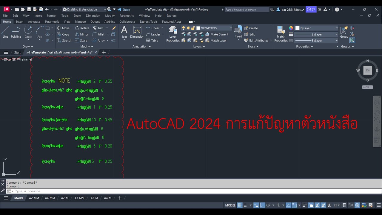Image resolution: width=382 pixels, height=215 pixels.
Task: Select the Circle tool
Action: coord(28,32)
